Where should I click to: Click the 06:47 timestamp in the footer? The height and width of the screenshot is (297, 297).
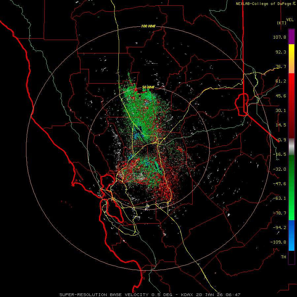point(233,295)
